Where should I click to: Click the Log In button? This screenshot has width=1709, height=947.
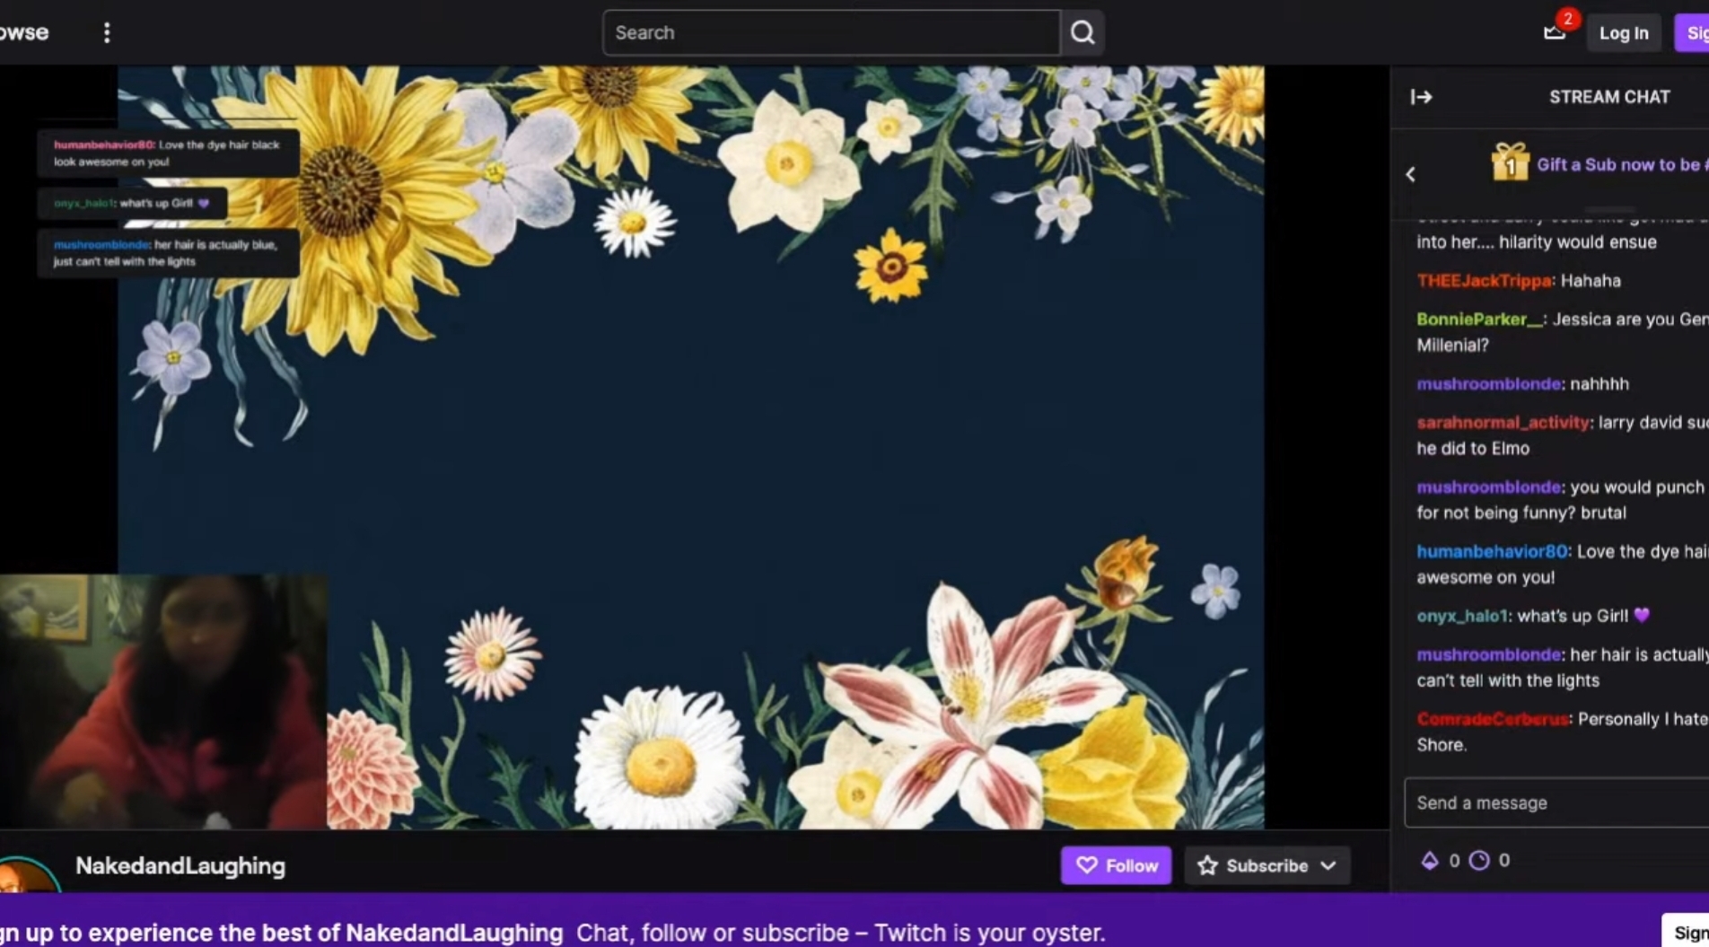coord(1624,33)
